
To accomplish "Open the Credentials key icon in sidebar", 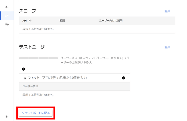I will 7,7.
